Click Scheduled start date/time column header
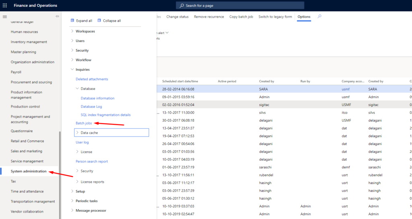Screen dimensions: 412x219 (180, 81)
